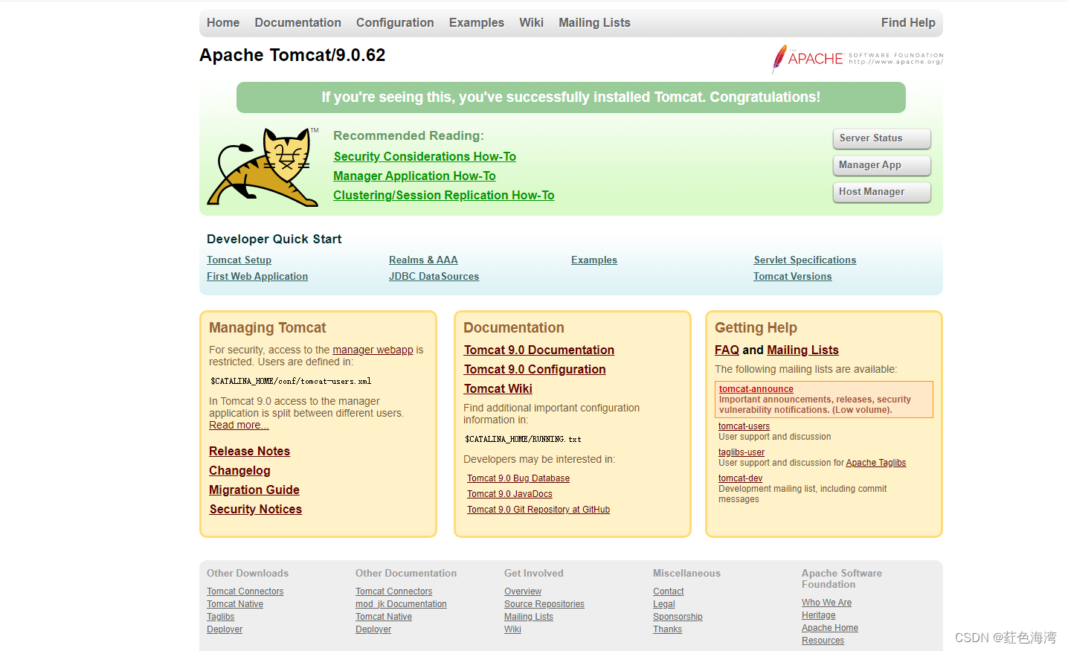Open the Sponsorship link

tap(678, 617)
